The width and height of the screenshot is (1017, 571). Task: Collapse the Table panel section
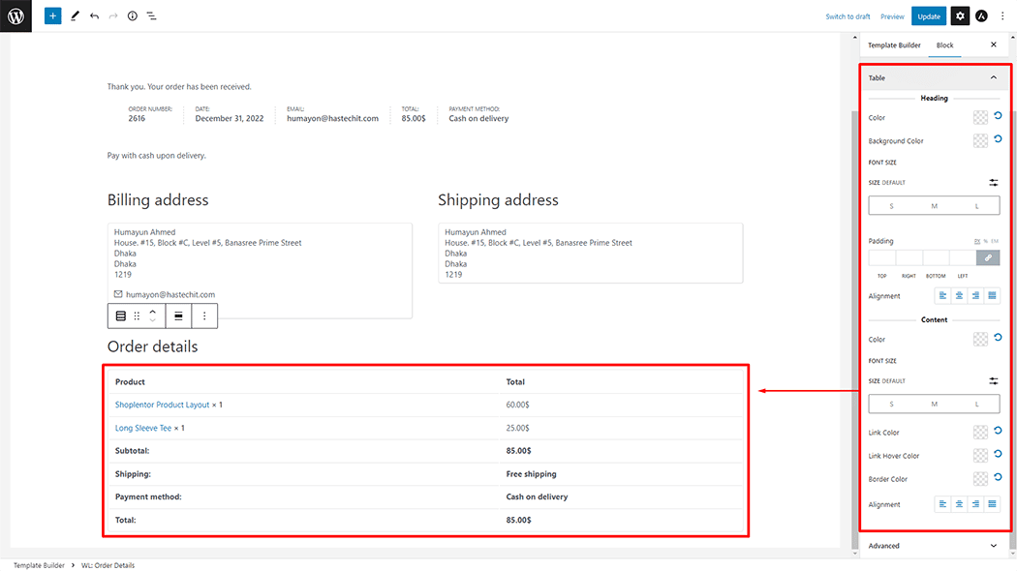pyautogui.click(x=993, y=77)
